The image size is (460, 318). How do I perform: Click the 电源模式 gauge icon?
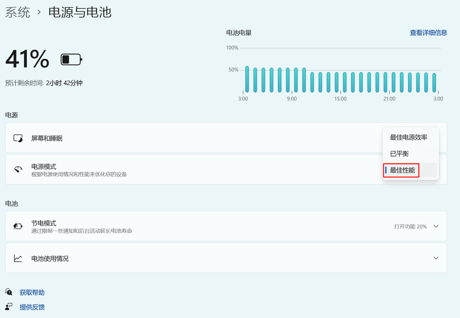18,169
